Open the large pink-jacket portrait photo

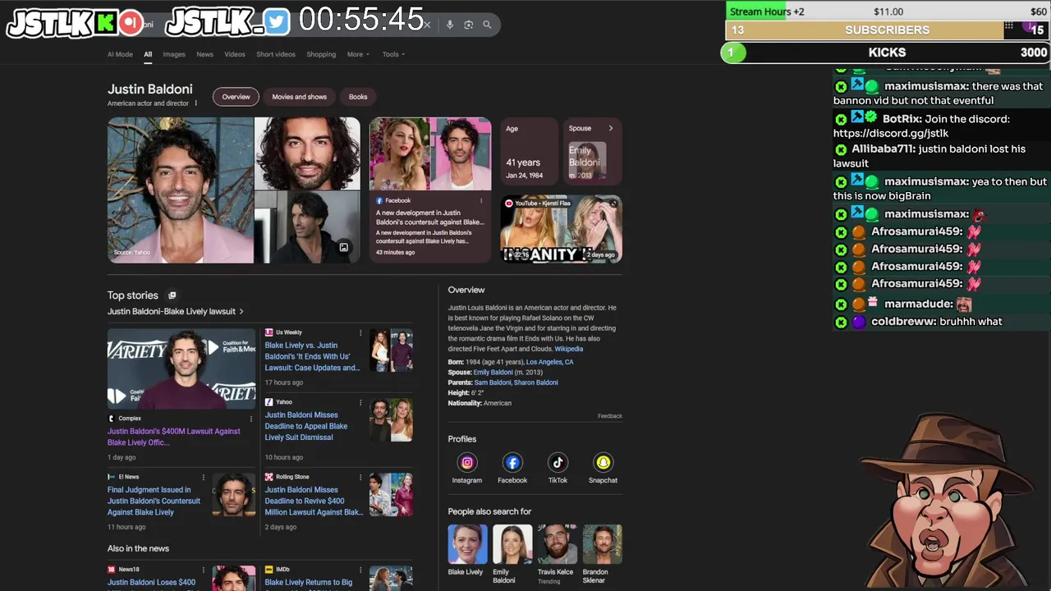181,190
